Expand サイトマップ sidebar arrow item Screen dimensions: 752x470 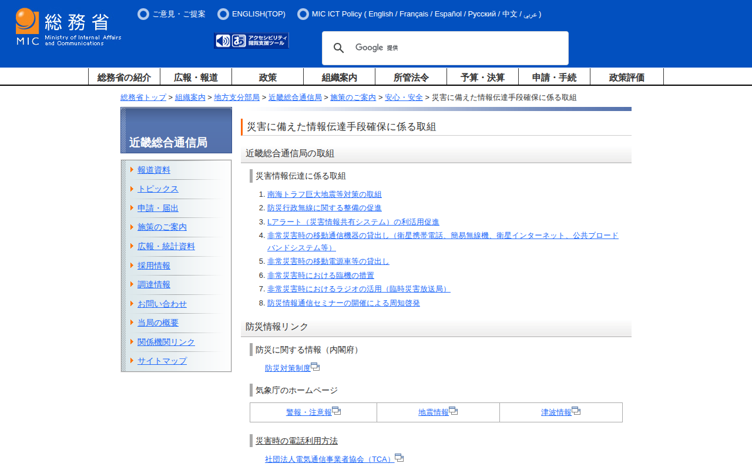click(x=162, y=361)
